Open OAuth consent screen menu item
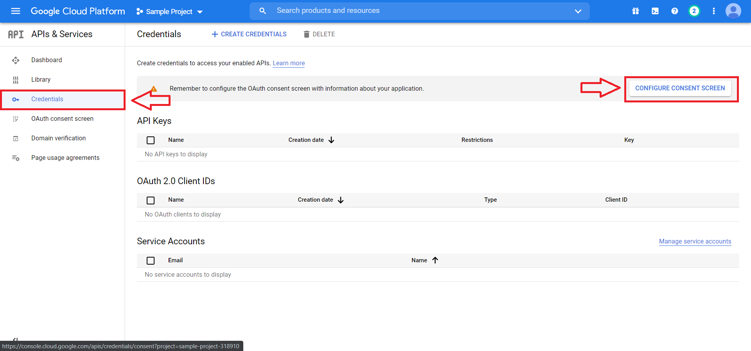Viewport: 751px width, 351px height. 63,118
